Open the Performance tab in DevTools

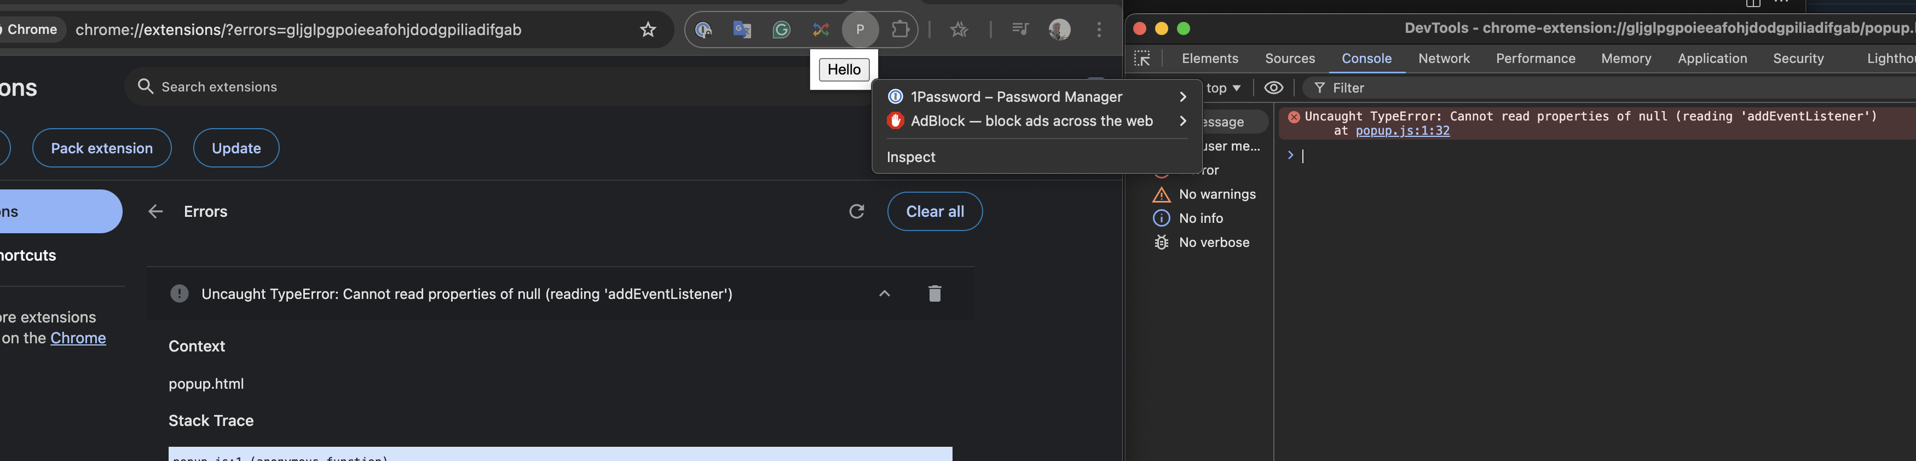(x=1535, y=59)
